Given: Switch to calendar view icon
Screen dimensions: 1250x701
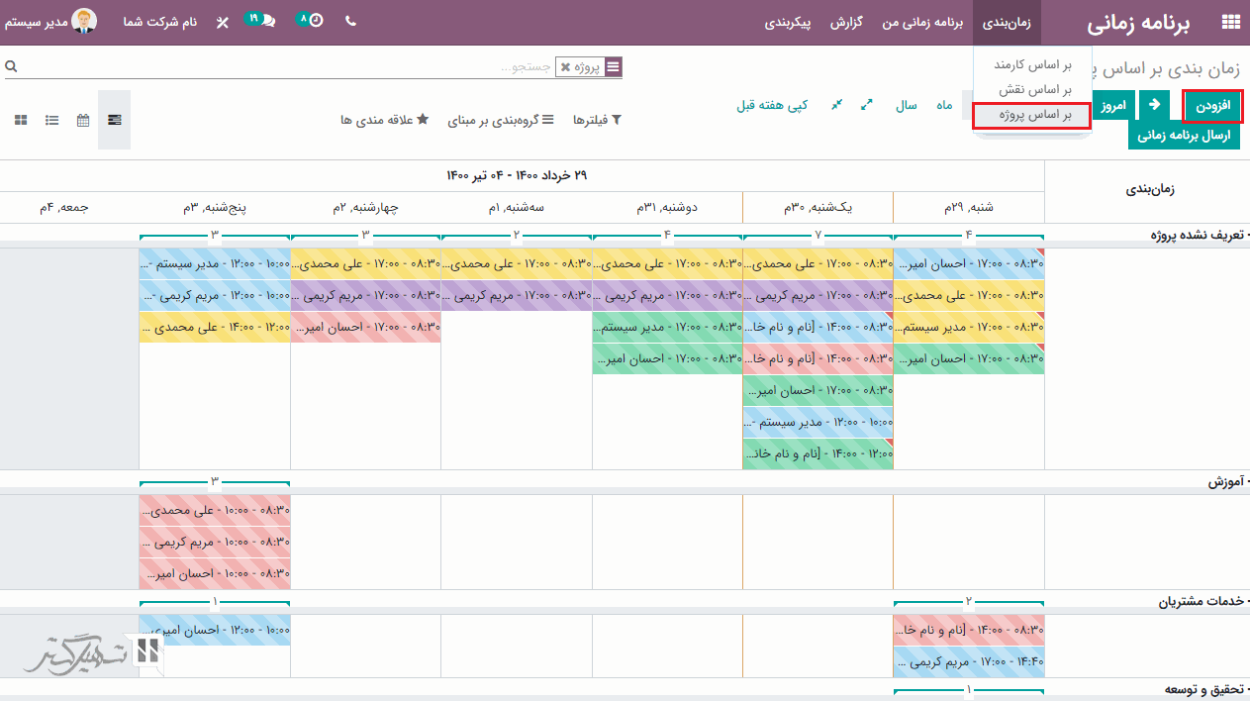Looking at the screenshot, I should coord(83,120).
